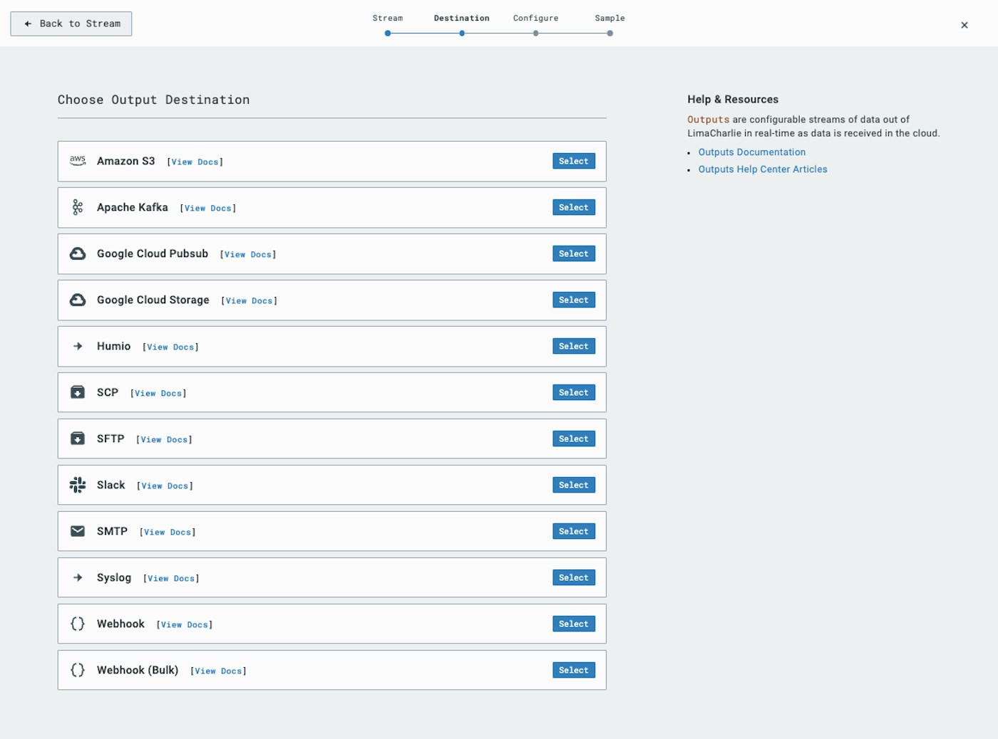Click the Google Cloud Storage cloud icon
Viewport: 998px width, 739px height.
point(78,300)
